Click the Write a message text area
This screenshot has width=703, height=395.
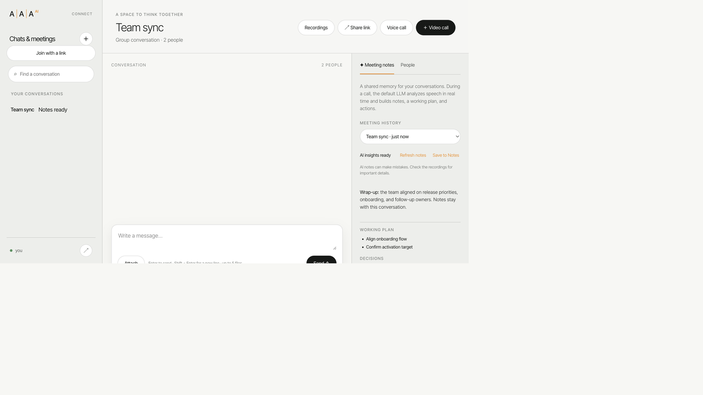[x=227, y=240]
